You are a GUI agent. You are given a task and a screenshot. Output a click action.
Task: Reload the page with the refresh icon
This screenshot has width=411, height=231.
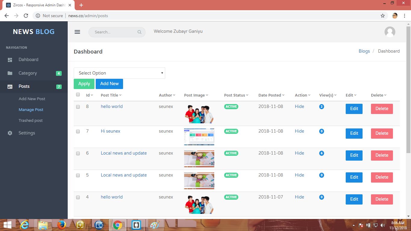click(26, 16)
